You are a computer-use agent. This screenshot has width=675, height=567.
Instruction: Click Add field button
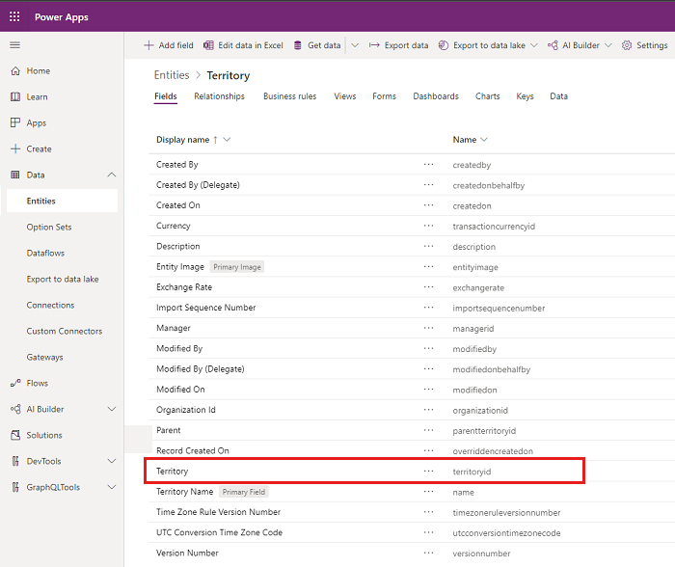coord(168,45)
